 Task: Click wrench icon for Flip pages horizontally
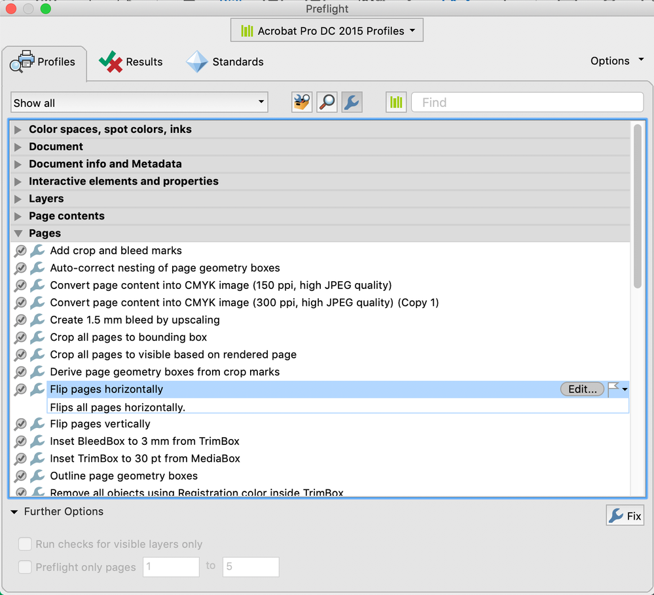[x=37, y=389]
